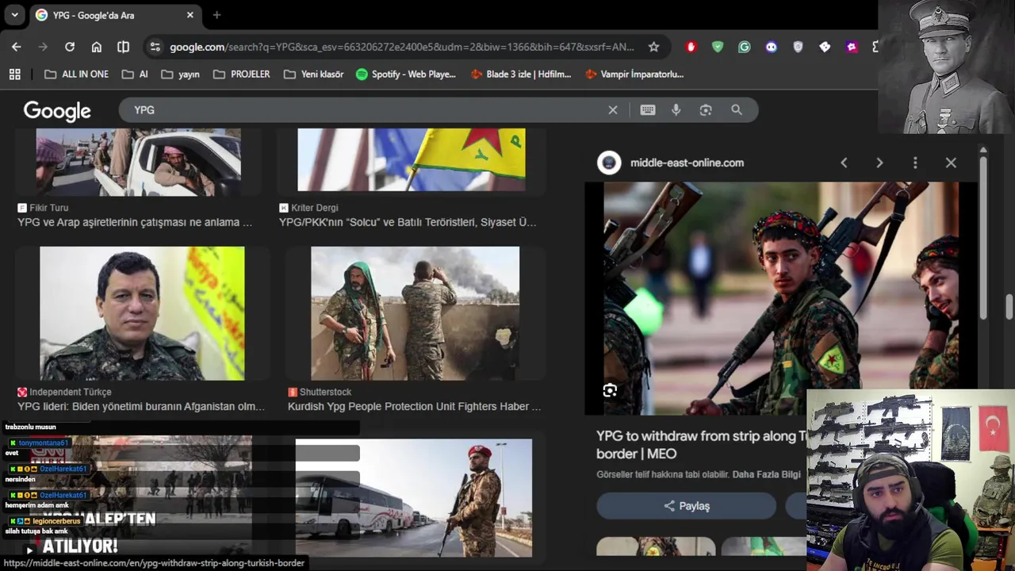The height and width of the screenshot is (571, 1015).
Task: Open the yayın bookmarks folder
Action: (180, 74)
